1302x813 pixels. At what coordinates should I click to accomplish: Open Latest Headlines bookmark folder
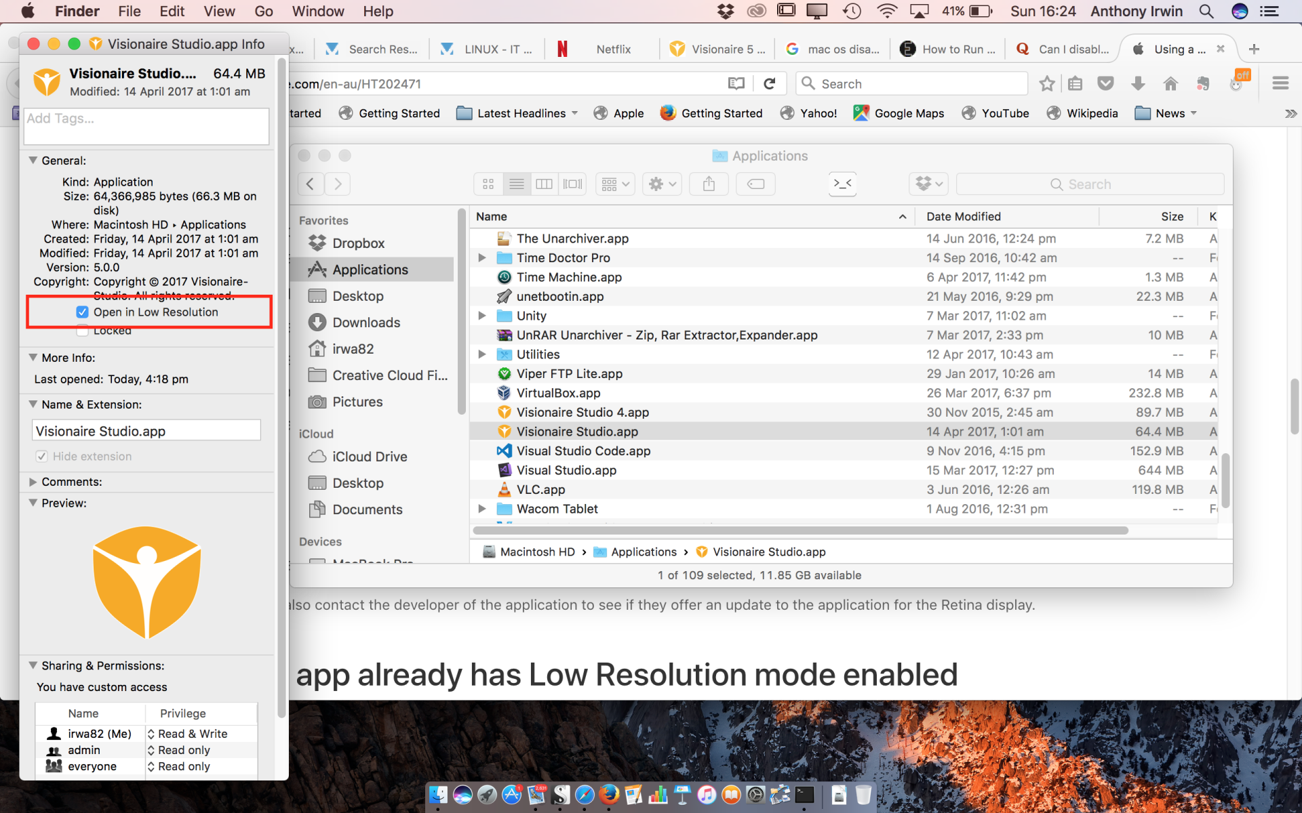tap(517, 113)
